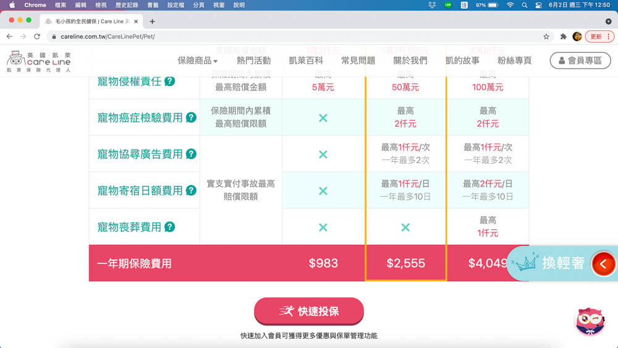The width and height of the screenshot is (618, 348).
Task: Click the 寵物侵權責任 row label
Action: [129, 81]
